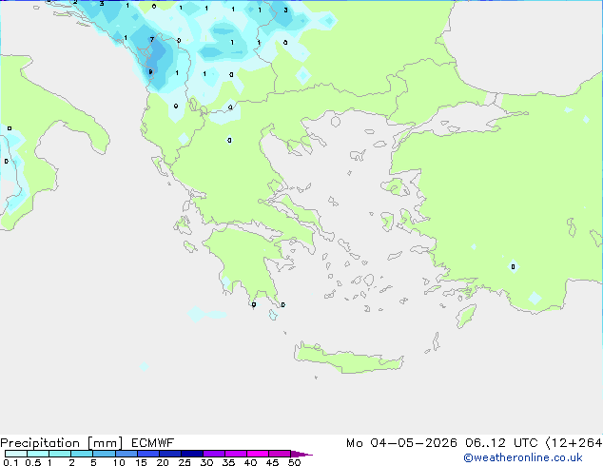Click the legend label '35'
The height and width of the screenshot is (466, 603).
click(x=228, y=462)
